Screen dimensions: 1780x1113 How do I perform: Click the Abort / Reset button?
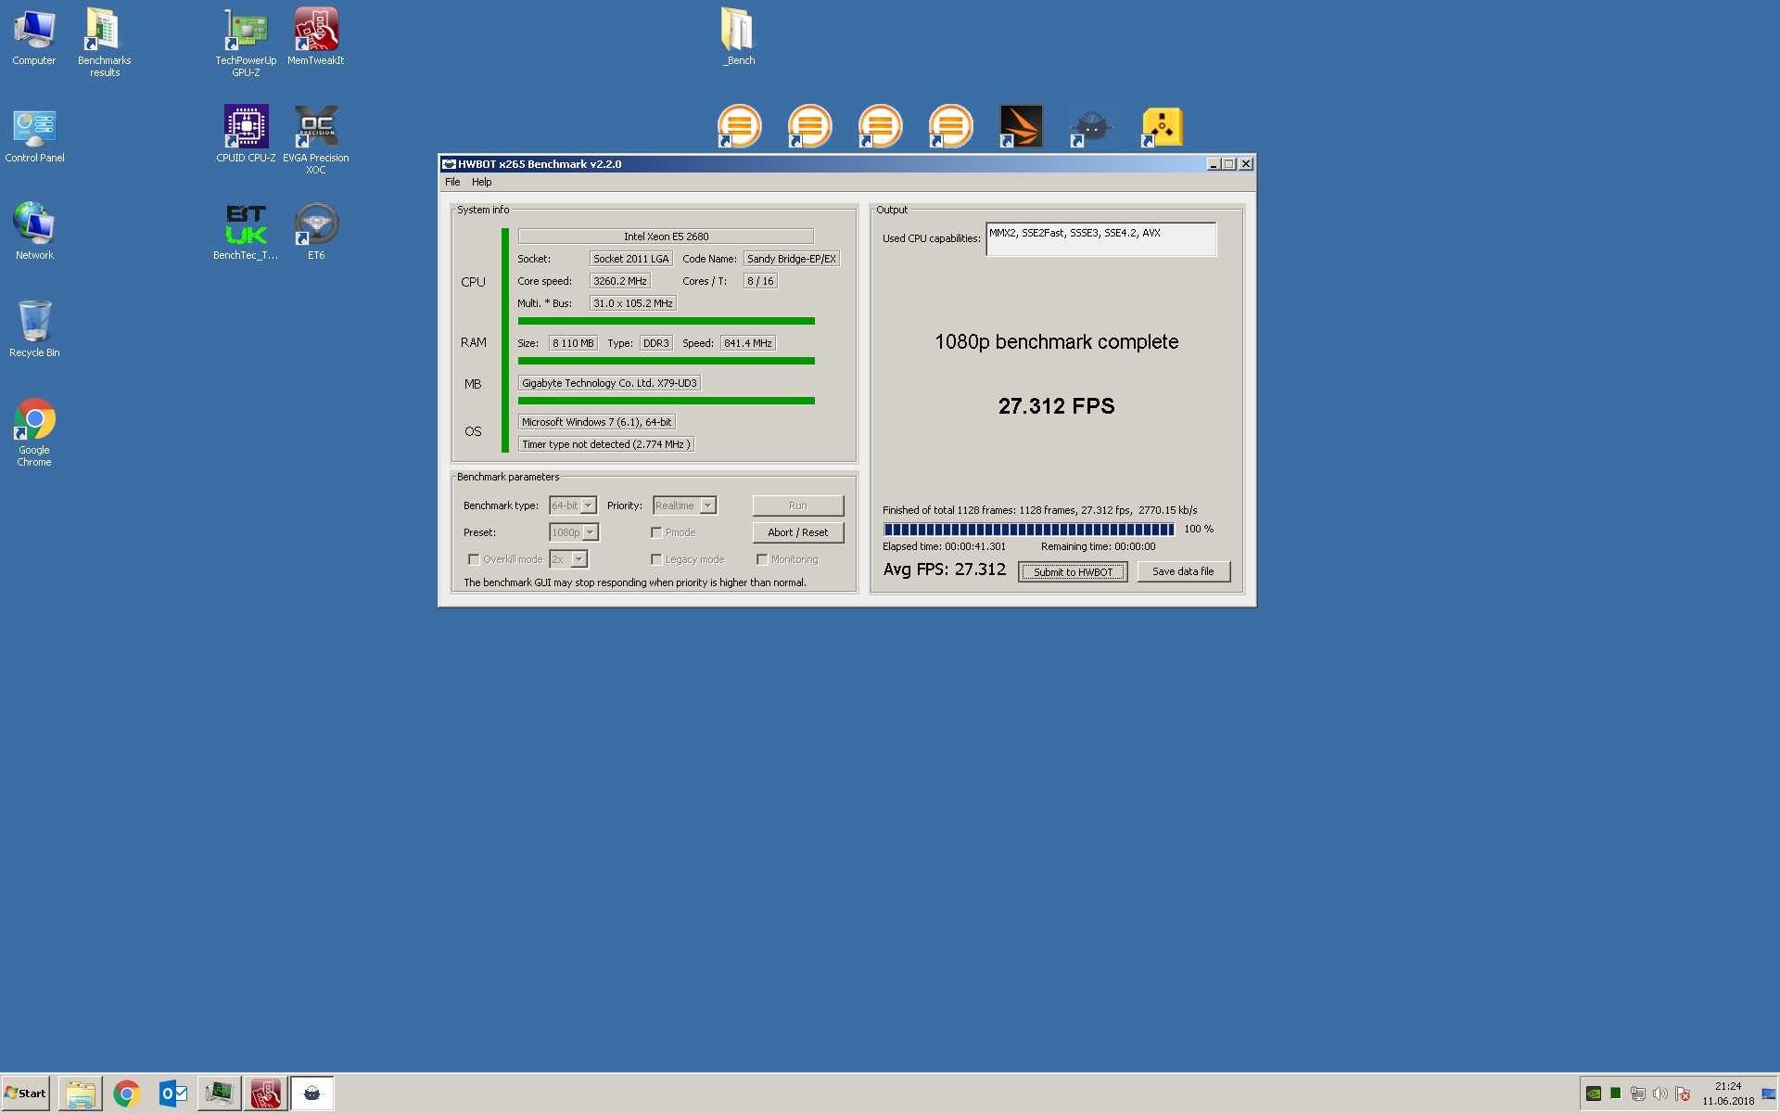798,532
